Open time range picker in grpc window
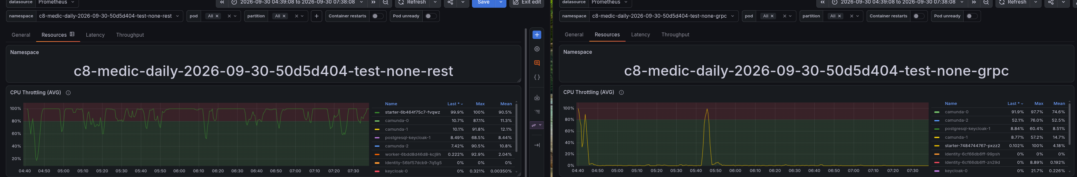 click(x=898, y=3)
